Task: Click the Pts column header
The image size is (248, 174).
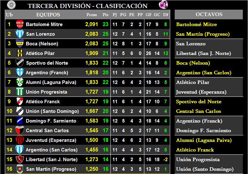Action: pos(106,15)
